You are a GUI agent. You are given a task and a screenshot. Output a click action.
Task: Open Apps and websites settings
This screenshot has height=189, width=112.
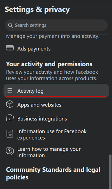click(x=39, y=105)
